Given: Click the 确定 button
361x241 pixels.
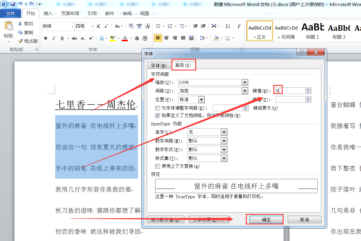Looking at the screenshot, I should [266, 220].
